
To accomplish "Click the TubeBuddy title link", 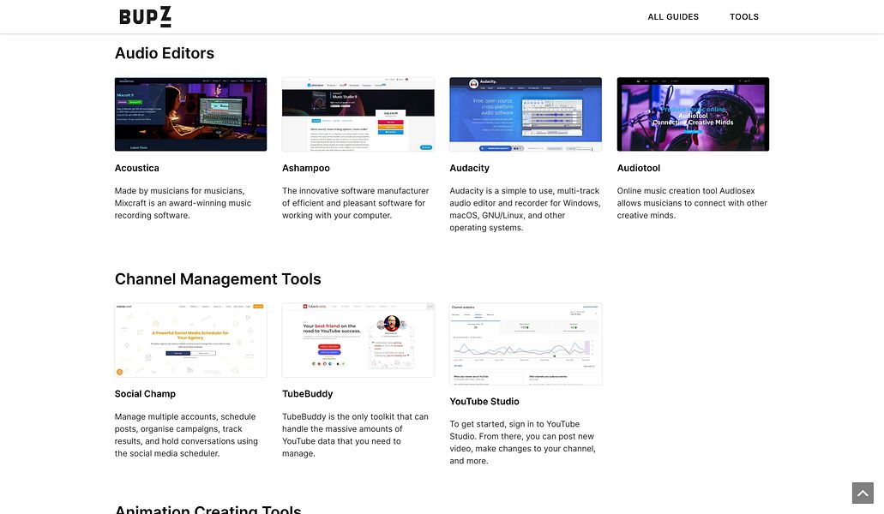I will (x=307, y=393).
